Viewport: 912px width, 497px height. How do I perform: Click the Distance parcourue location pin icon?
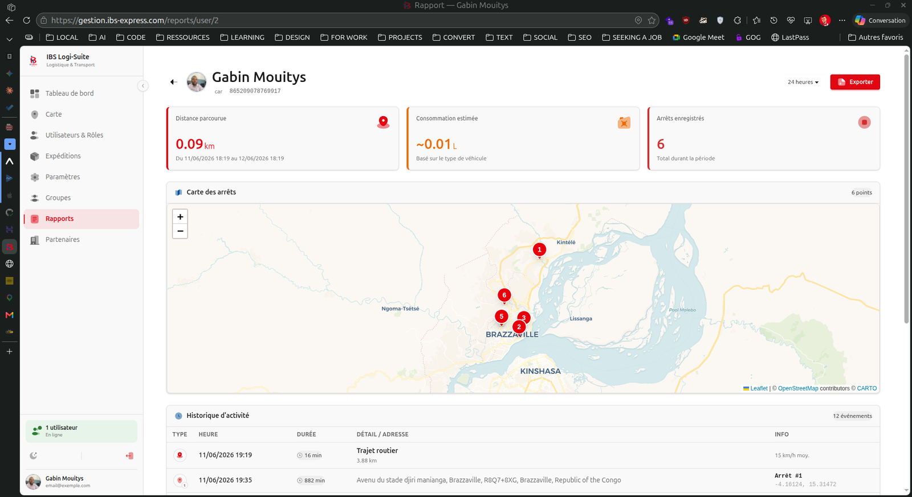click(384, 122)
